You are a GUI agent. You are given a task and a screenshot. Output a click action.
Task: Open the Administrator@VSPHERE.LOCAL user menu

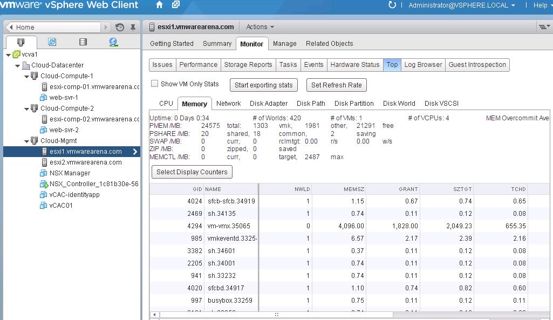pos(462,5)
